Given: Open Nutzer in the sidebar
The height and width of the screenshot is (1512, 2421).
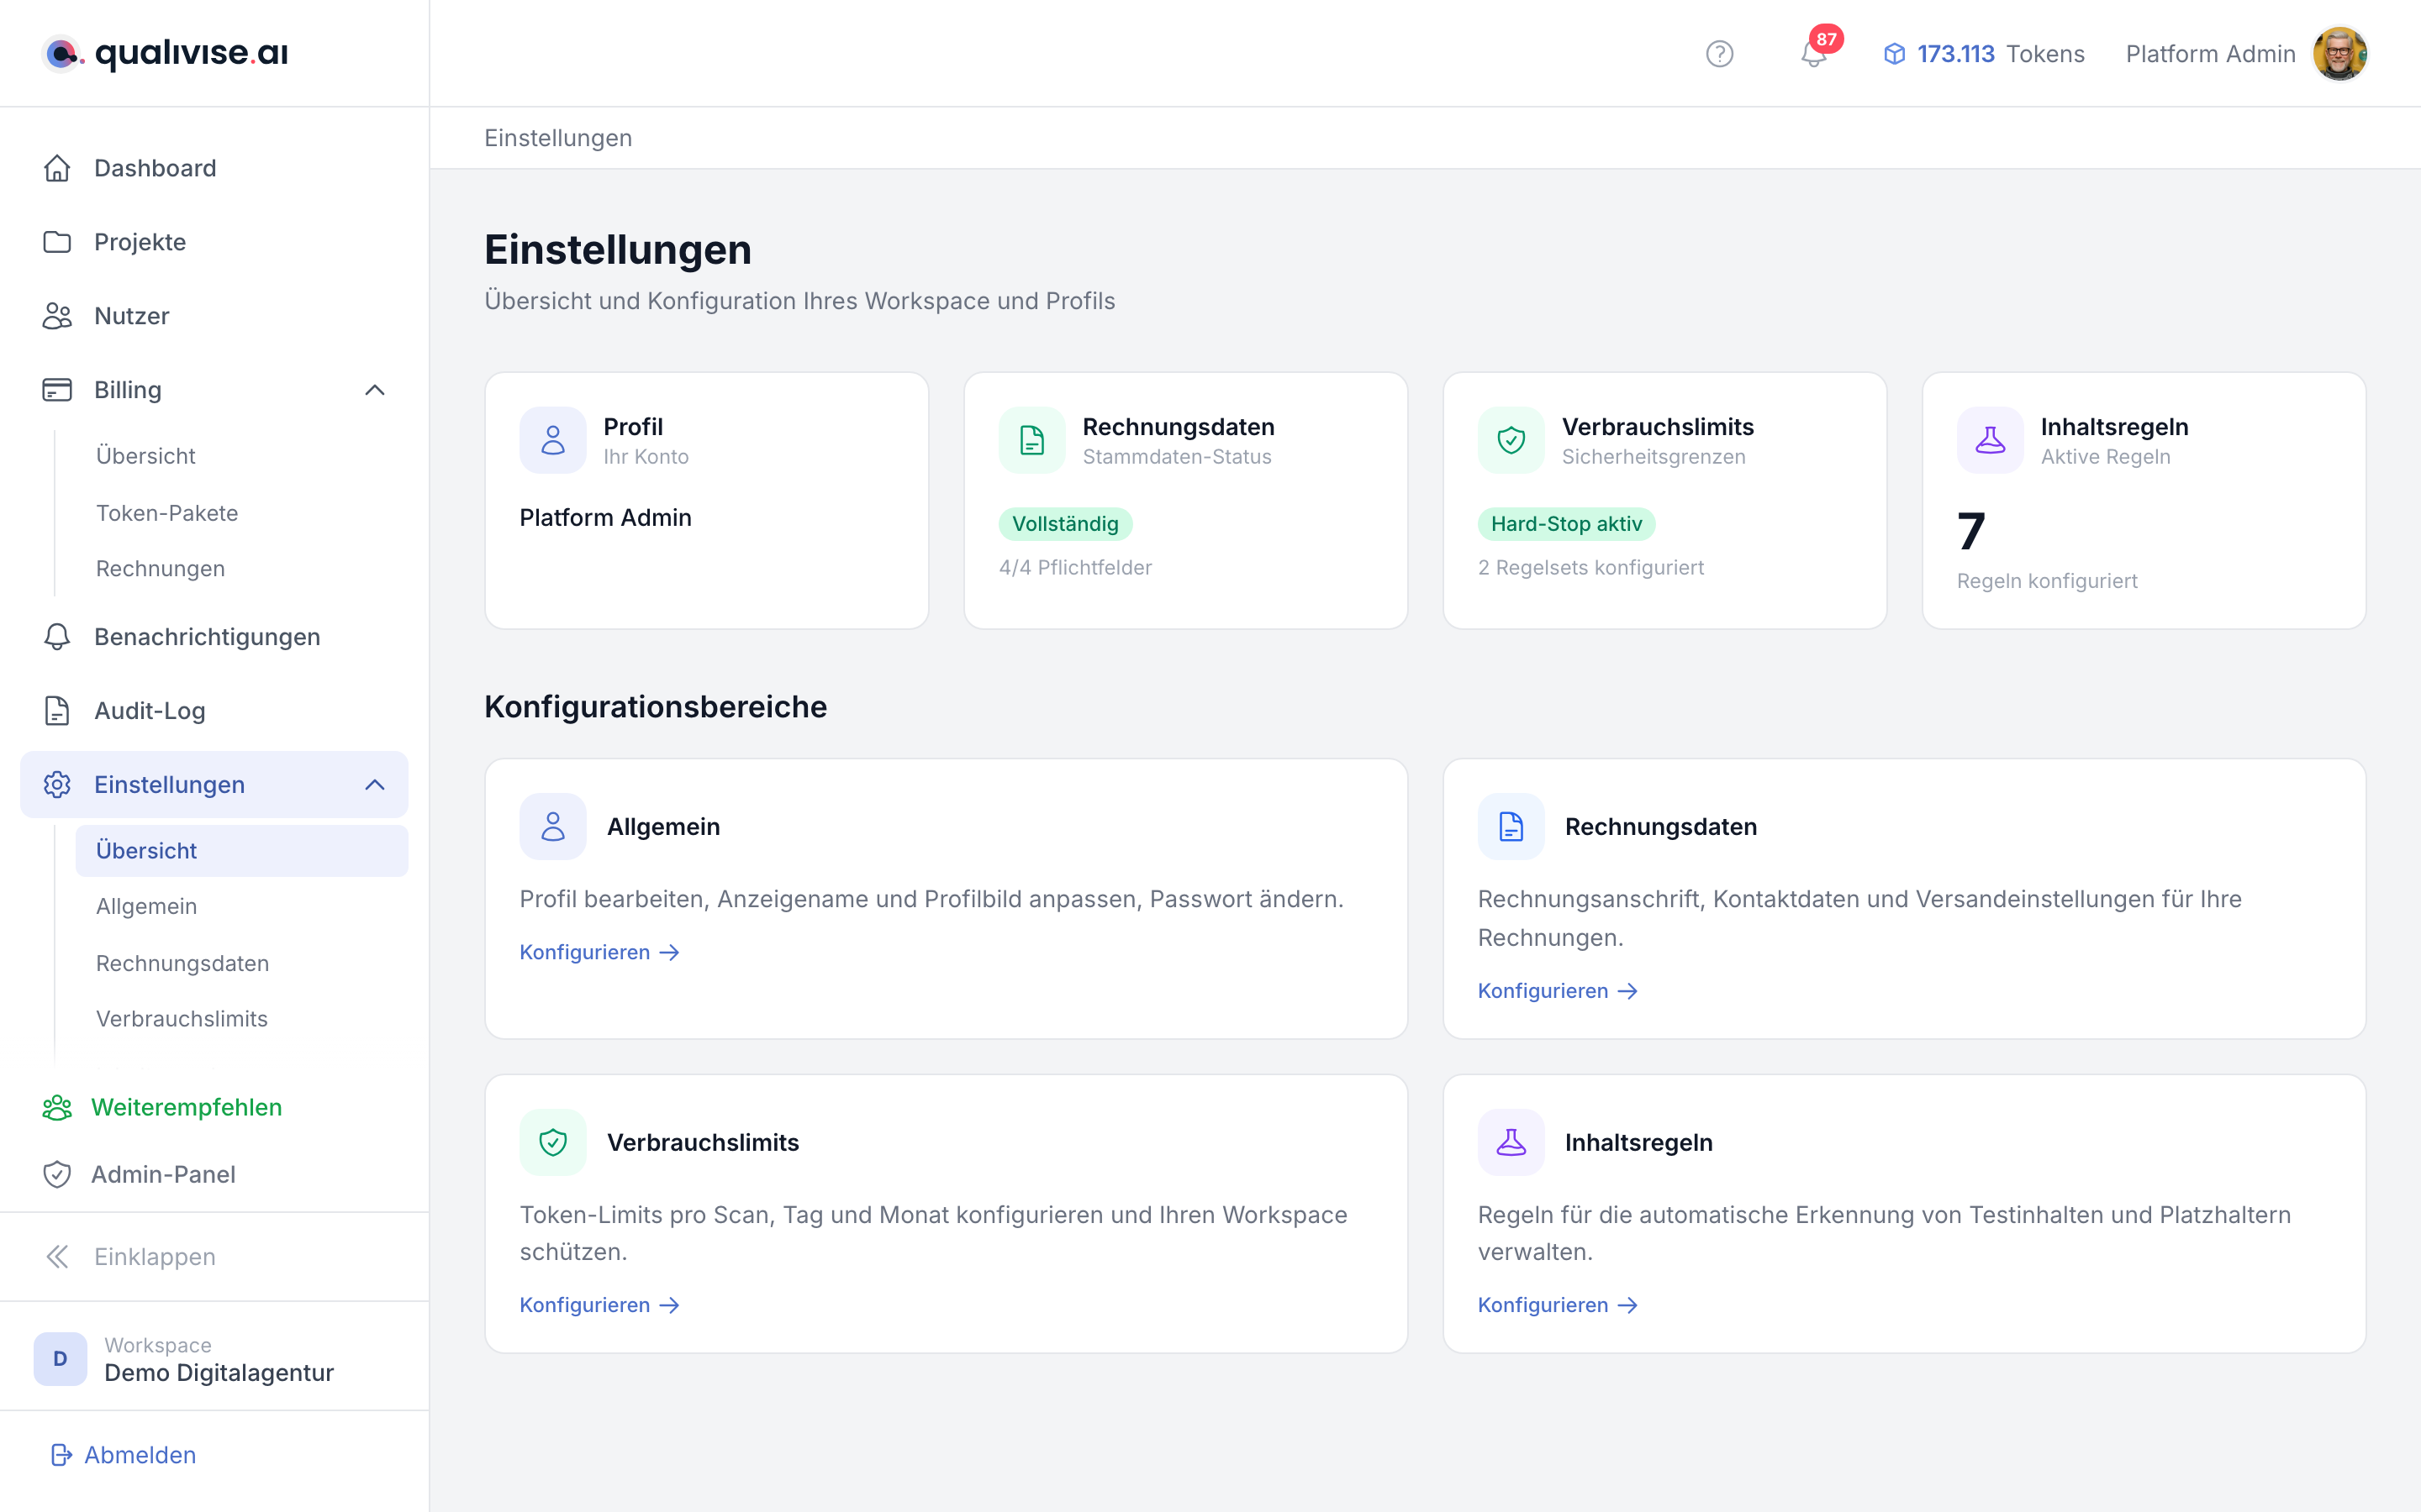Looking at the screenshot, I should [x=214, y=316].
